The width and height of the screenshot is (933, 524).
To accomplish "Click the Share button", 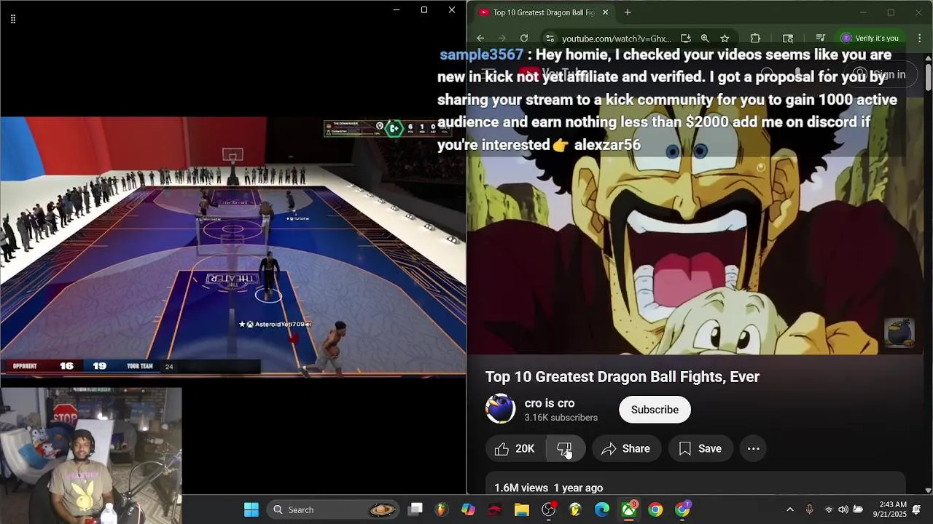I will tap(626, 449).
